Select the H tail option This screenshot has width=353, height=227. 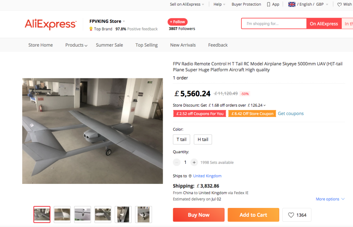click(x=203, y=139)
